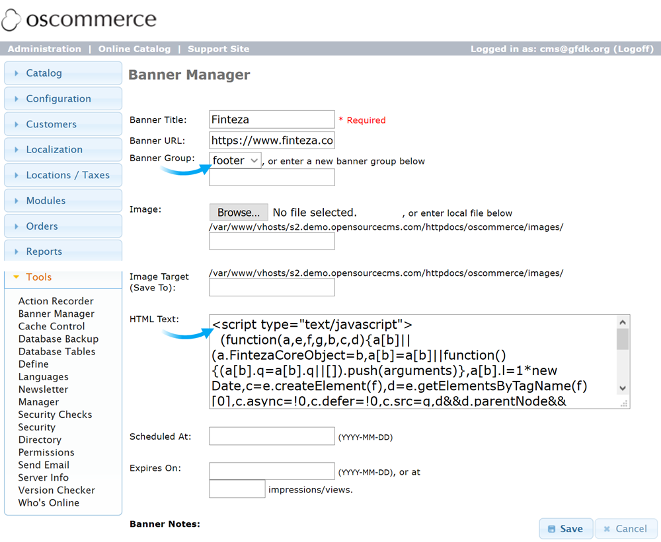Viewport: 661px width, 542px height.
Task: Click the HTML Text vertical scrollbar
Action: 623,355
